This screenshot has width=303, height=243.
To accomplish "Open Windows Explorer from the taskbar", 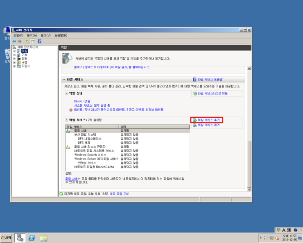I will click(44, 238).
